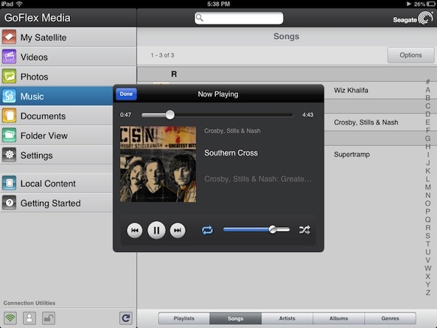Switch to the Artists tab
Image resolution: width=437 pixels, height=328 pixels.
pos(287,318)
